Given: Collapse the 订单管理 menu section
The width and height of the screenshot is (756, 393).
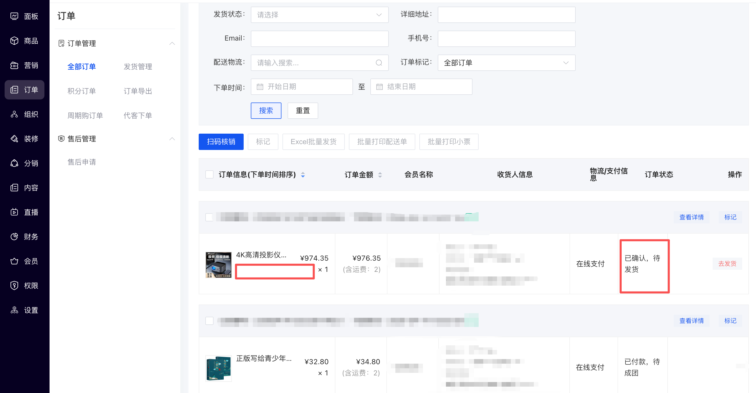Looking at the screenshot, I should point(172,43).
